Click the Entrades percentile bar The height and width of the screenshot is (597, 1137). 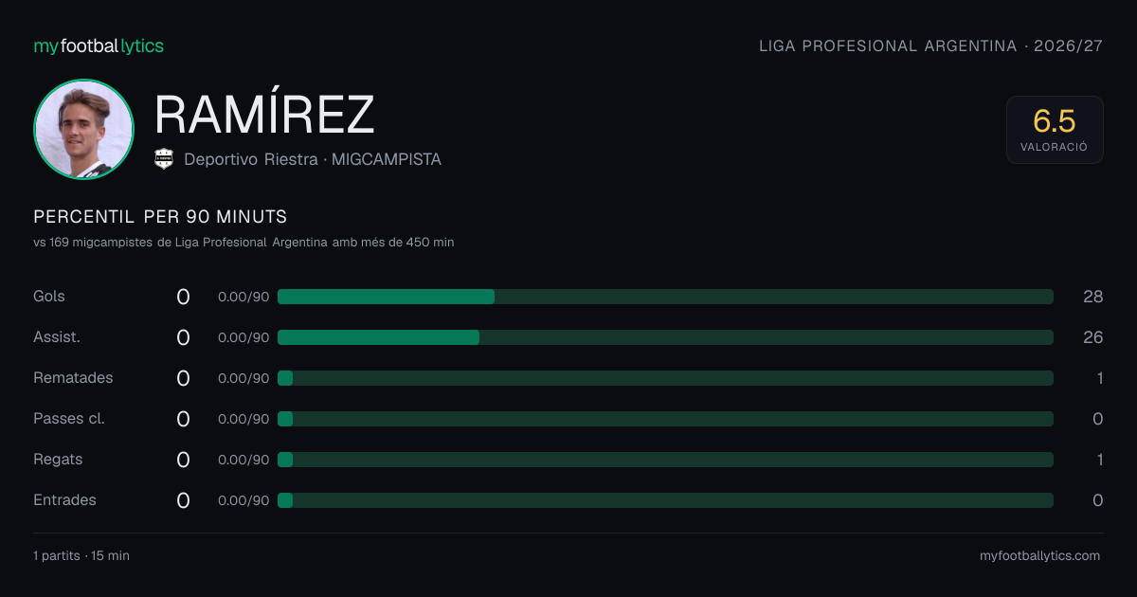[x=665, y=500]
